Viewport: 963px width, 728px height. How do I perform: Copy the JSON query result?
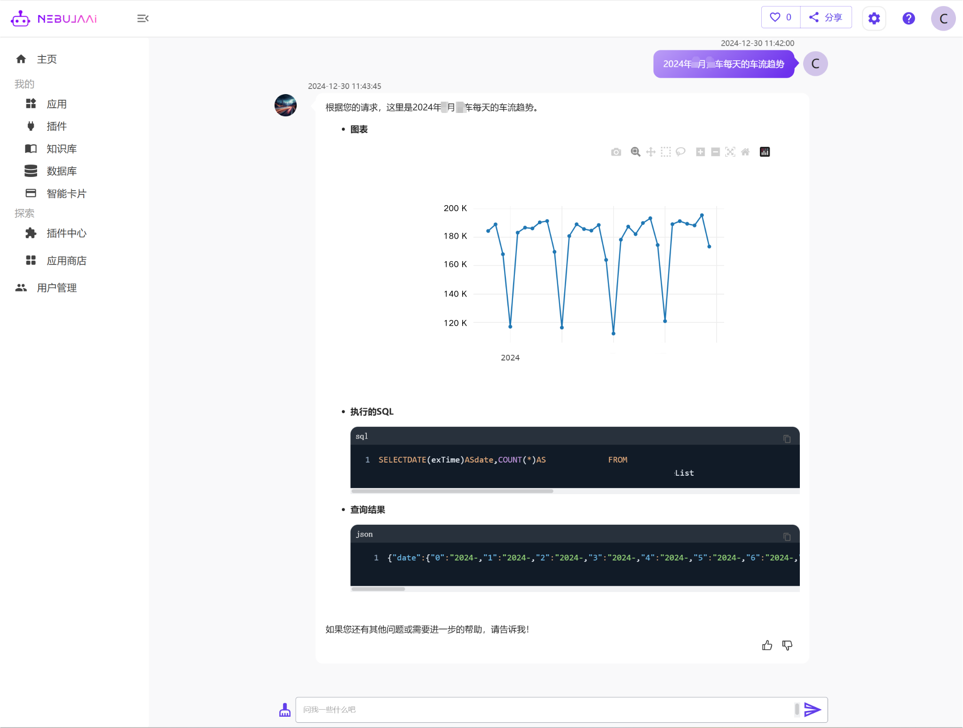point(787,537)
